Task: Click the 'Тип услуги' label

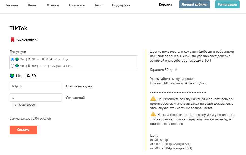Action: point(18,52)
